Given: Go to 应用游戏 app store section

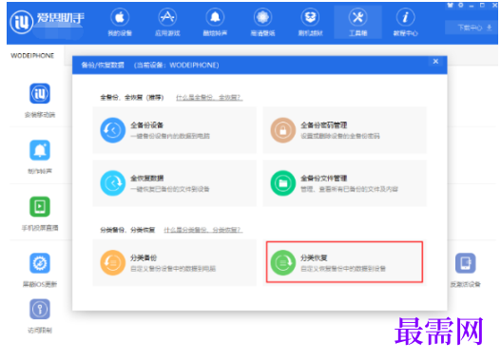Looking at the screenshot, I should click(167, 23).
